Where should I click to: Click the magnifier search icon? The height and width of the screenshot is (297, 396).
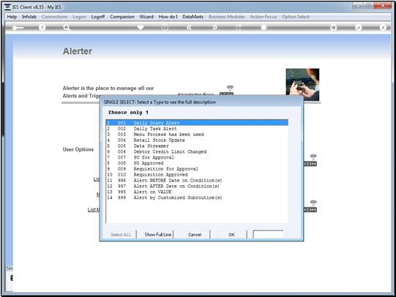tap(67, 28)
